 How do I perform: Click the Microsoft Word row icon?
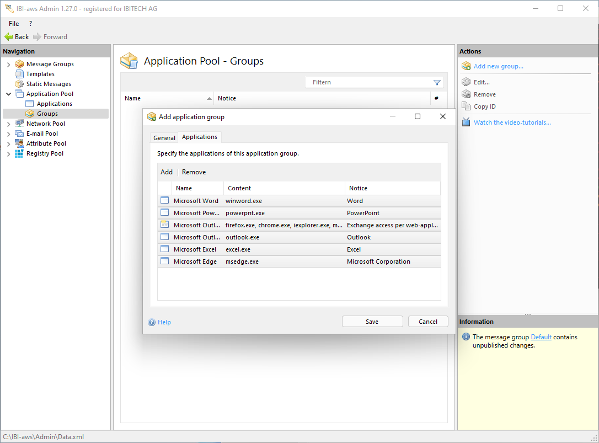164,201
